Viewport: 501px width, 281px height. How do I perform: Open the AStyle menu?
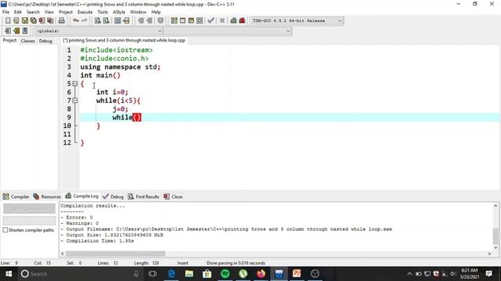pyautogui.click(x=119, y=12)
